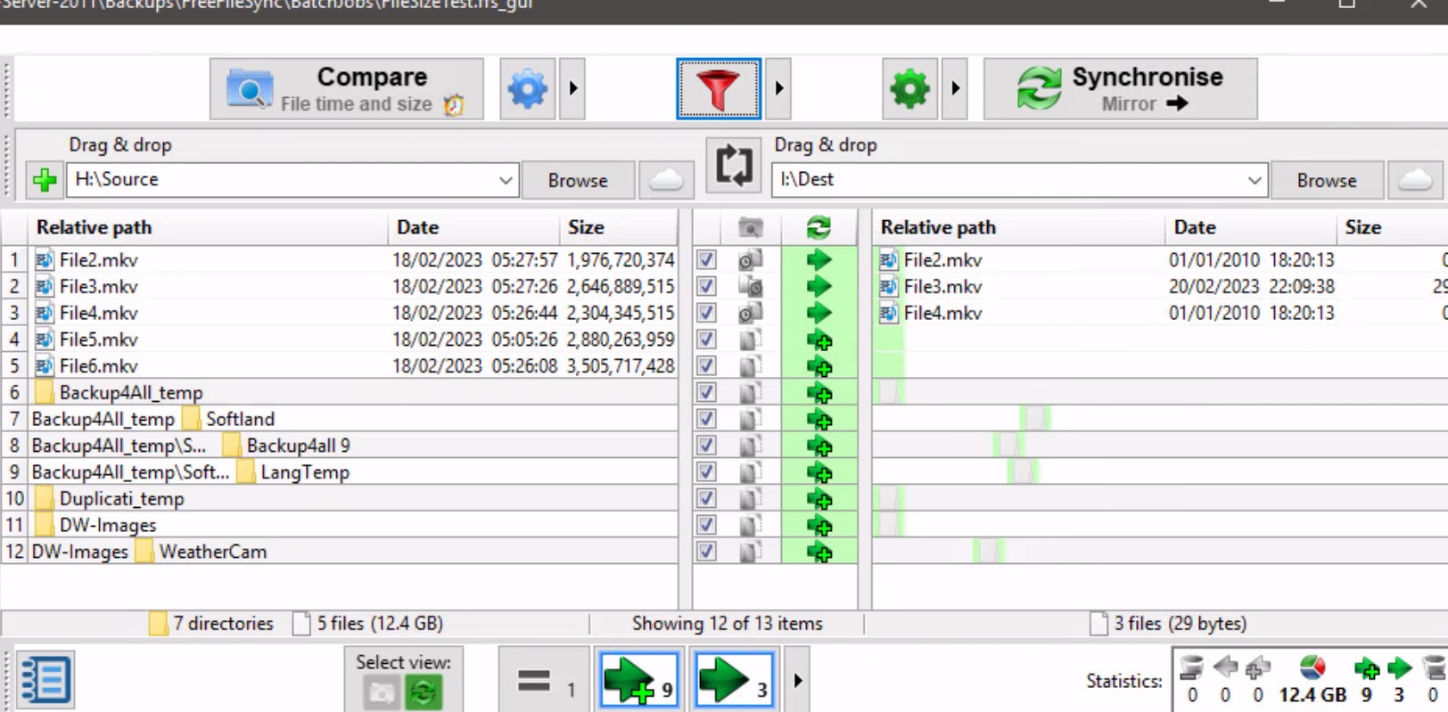Toggle create-right items view filter showing 9
1448x712 pixels.
tap(638, 682)
